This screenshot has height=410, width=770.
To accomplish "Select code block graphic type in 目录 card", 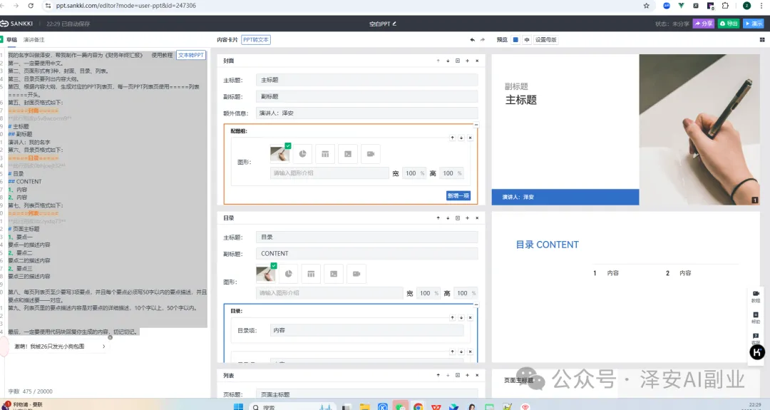I will pos(334,274).
